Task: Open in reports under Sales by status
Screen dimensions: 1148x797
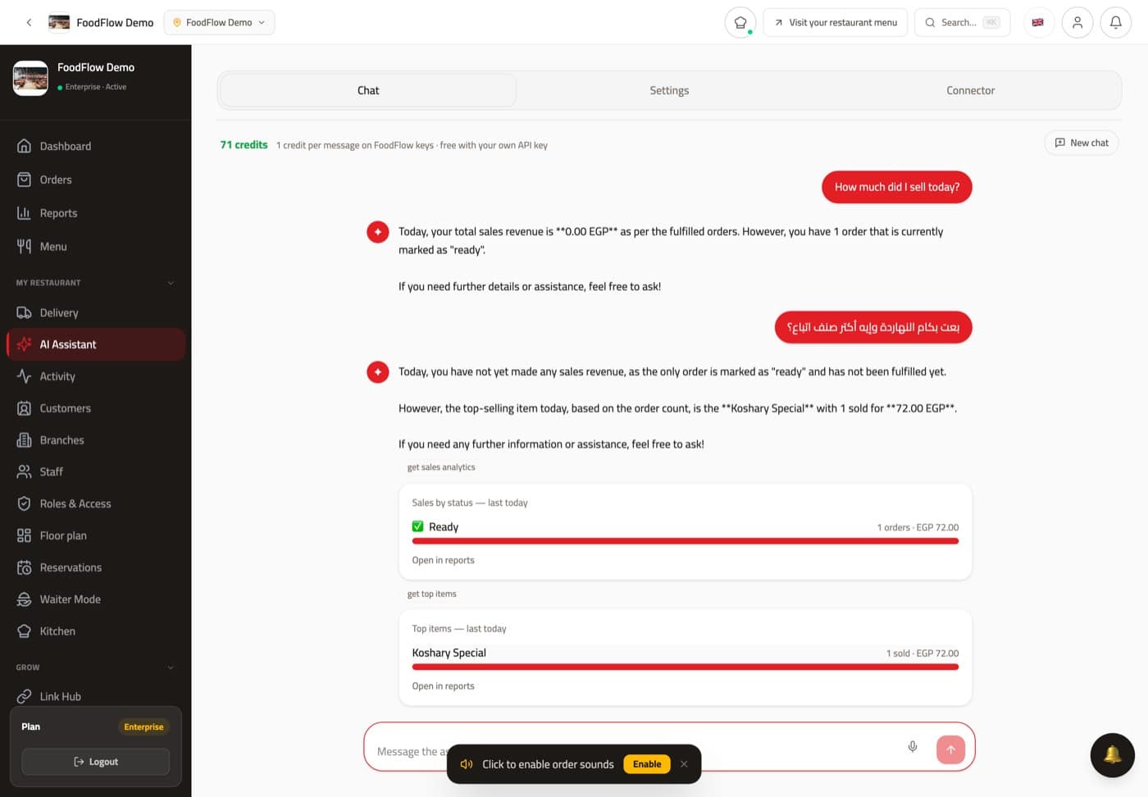Action: 443,560
